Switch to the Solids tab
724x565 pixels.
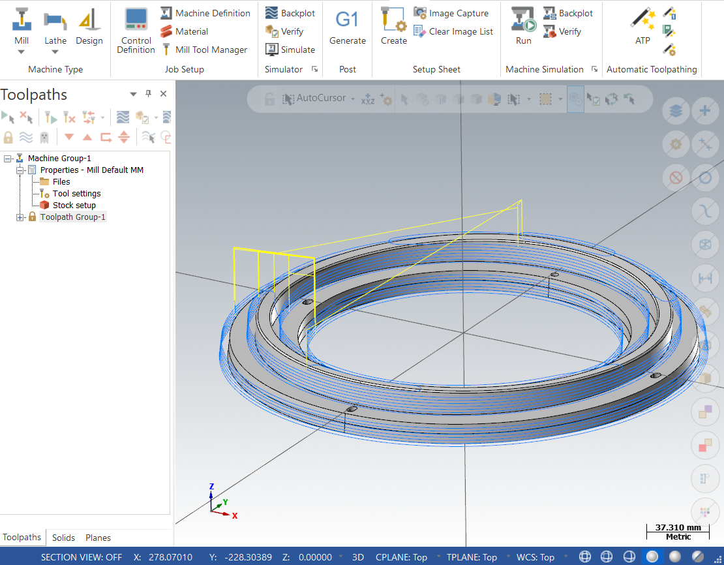(x=63, y=538)
